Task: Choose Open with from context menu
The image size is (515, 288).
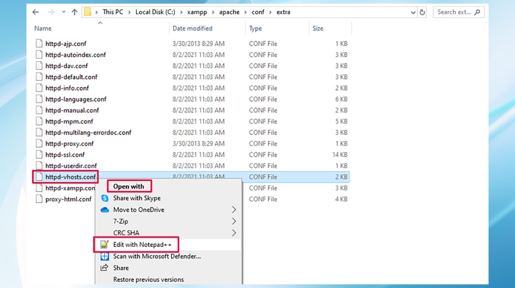Action: 128,187
